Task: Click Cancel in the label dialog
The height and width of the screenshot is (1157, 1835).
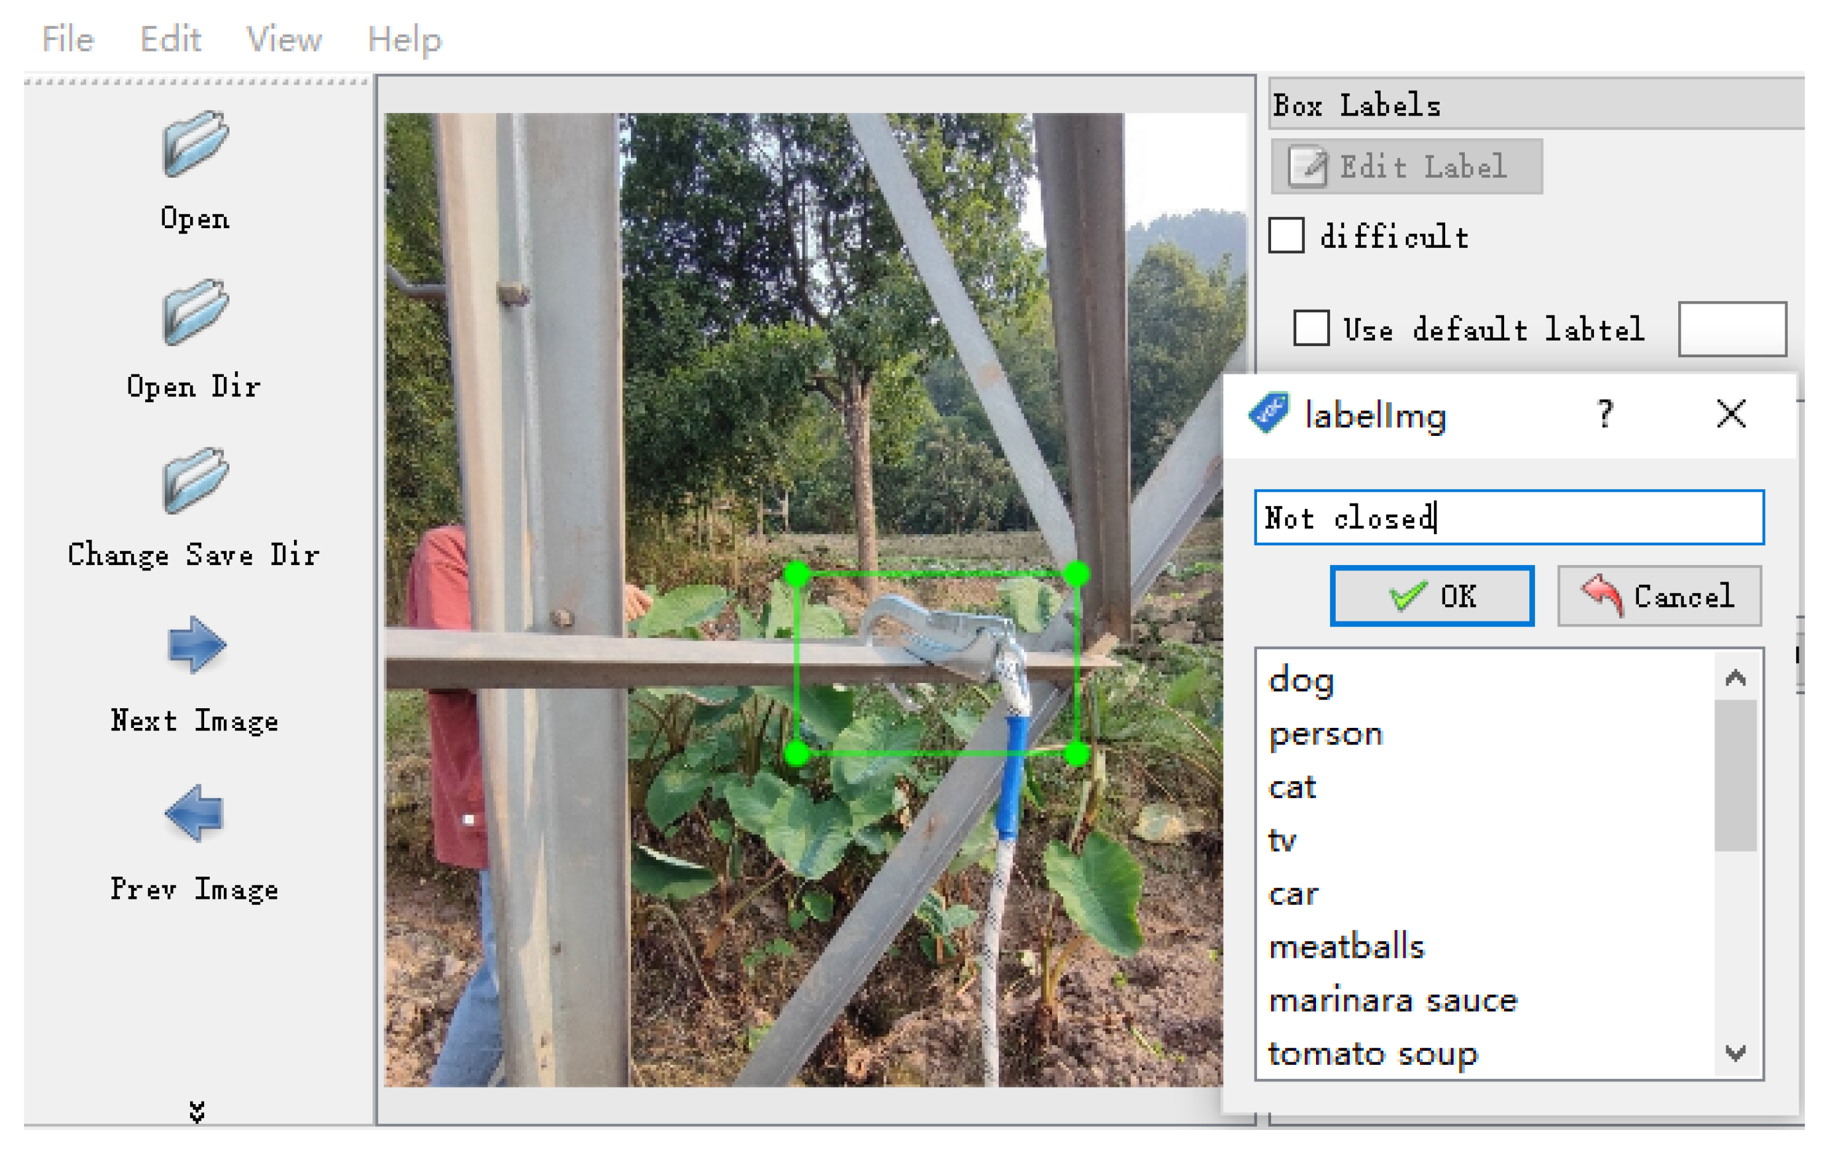Action: click(x=1659, y=596)
